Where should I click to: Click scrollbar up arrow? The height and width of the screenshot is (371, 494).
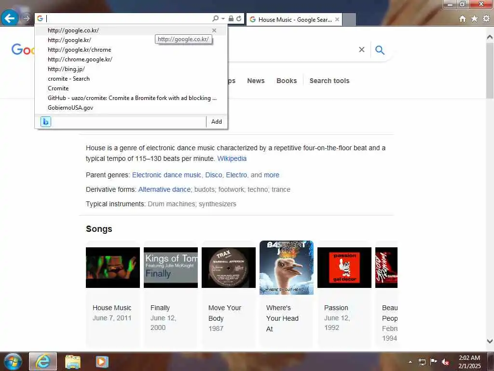click(x=490, y=37)
